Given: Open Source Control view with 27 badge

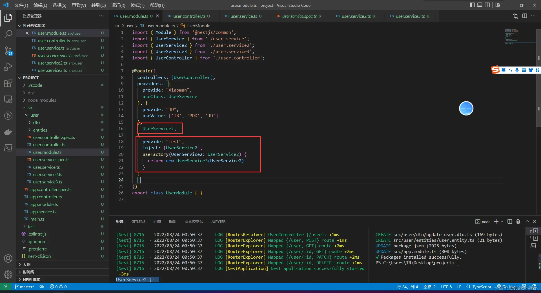Looking at the screenshot, I should point(8,51).
